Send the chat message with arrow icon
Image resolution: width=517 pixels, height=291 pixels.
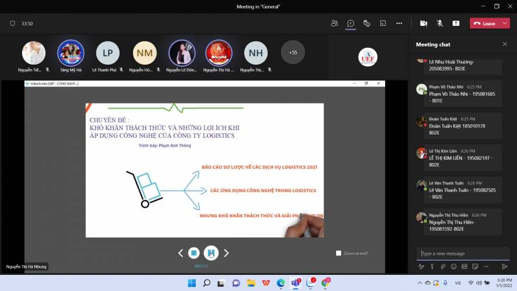505,266
